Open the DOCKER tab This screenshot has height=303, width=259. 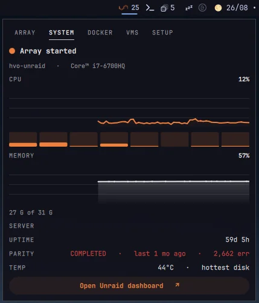click(x=100, y=33)
